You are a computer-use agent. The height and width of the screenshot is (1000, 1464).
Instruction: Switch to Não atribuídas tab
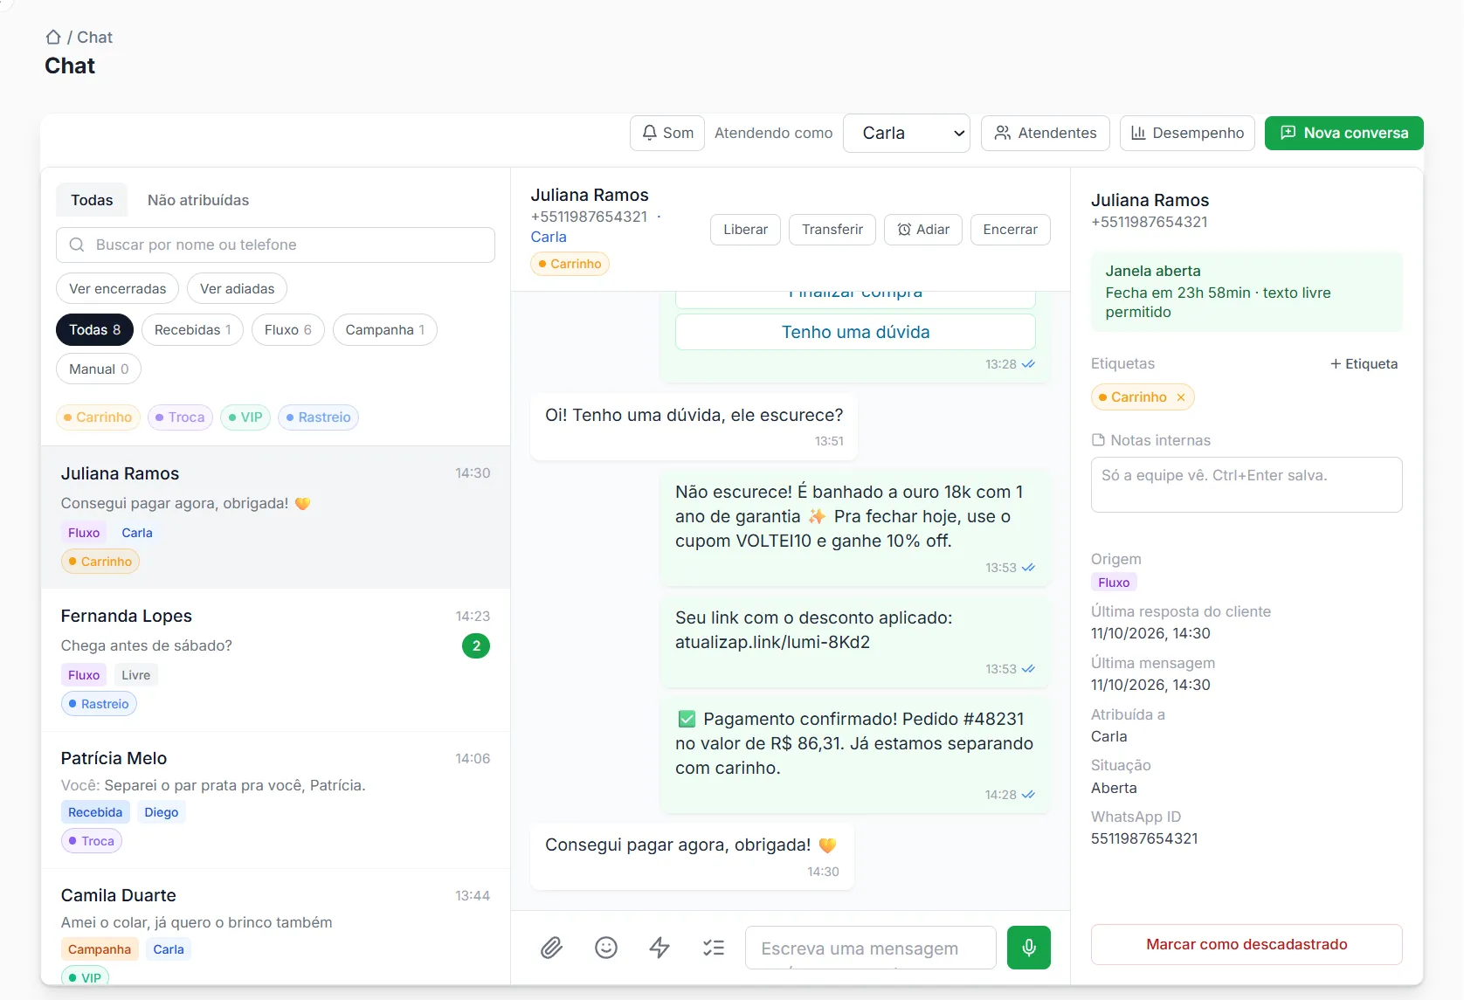click(x=198, y=200)
